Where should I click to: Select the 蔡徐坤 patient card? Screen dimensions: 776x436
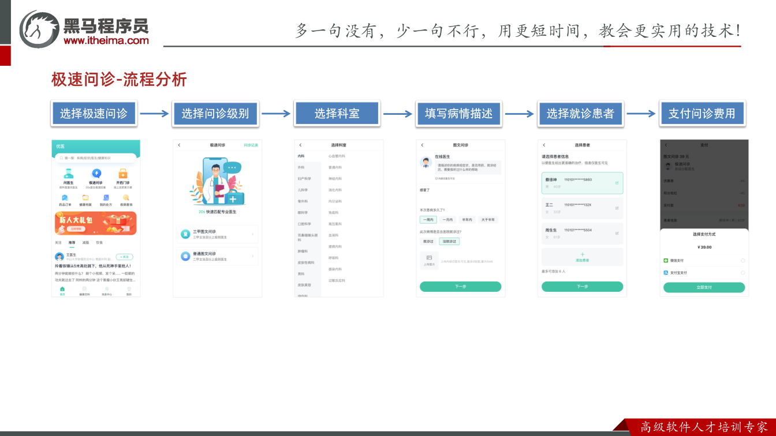pyautogui.click(x=582, y=183)
